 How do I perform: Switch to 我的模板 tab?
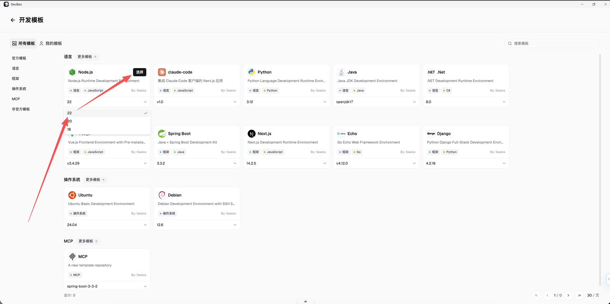pyautogui.click(x=51, y=43)
